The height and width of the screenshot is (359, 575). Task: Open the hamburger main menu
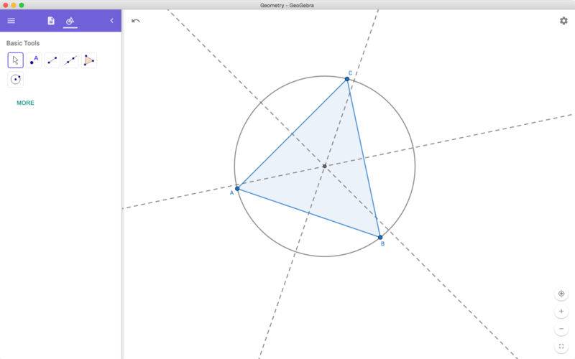point(11,21)
